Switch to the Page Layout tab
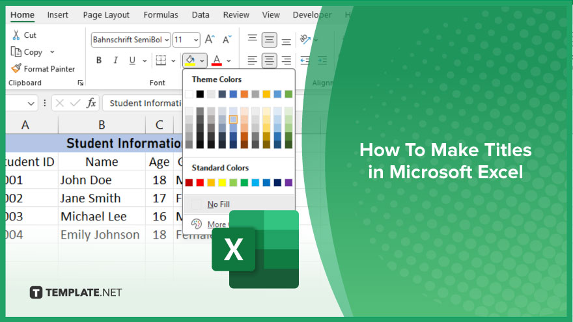Image resolution: width=573 pixels, height=322 pixels. tap(106, 15)
